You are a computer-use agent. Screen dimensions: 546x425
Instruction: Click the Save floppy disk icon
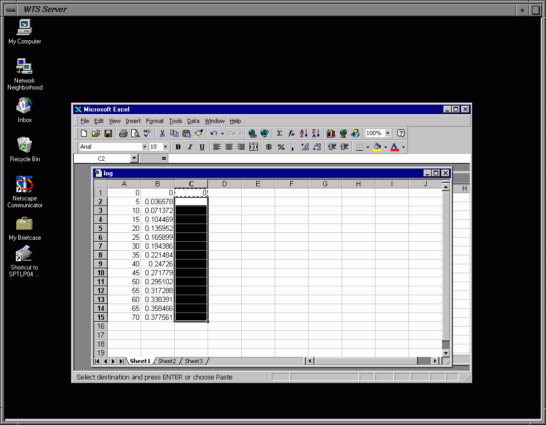coord(108,133)
